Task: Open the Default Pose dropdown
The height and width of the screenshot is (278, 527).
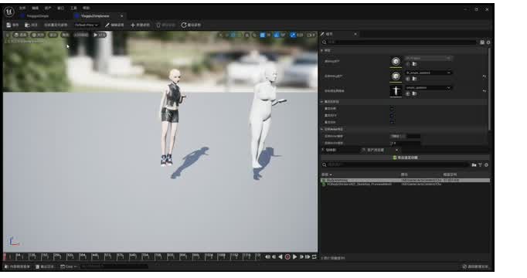Action: point(87,25)
